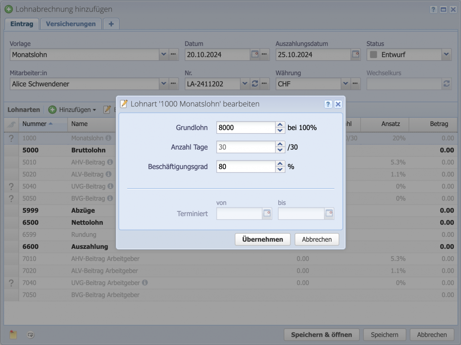
Task: Decrease the Beschäftigungsgrad value with down arrow
Action: (x=280, y=169)
